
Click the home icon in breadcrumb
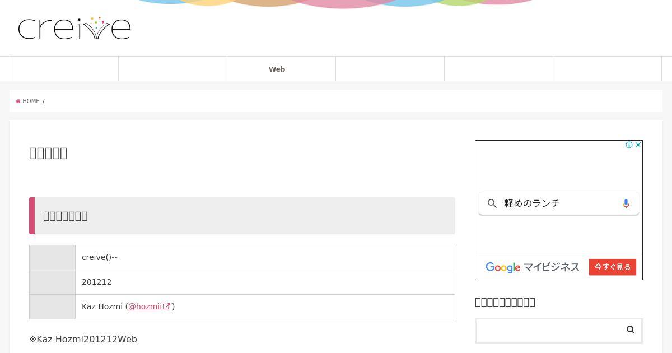[x=18, y=101]
